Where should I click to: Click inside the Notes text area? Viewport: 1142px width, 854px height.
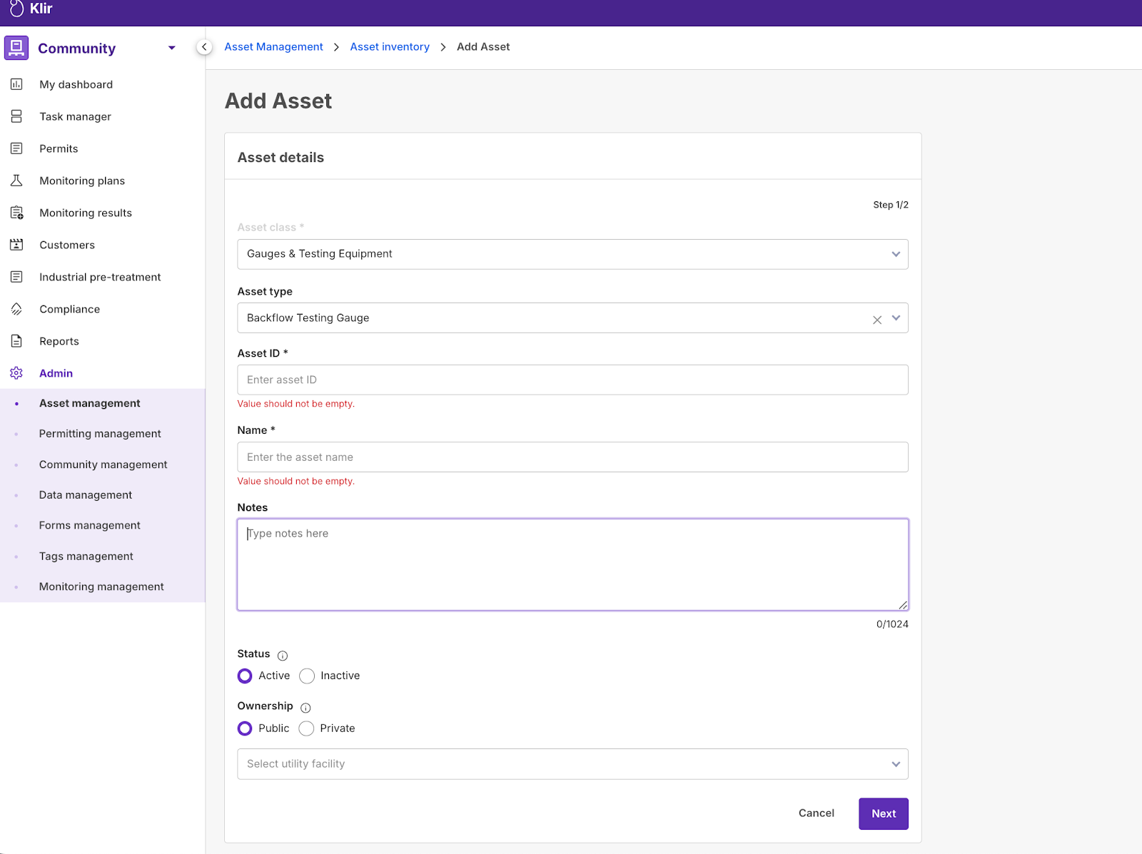[572, 564]
